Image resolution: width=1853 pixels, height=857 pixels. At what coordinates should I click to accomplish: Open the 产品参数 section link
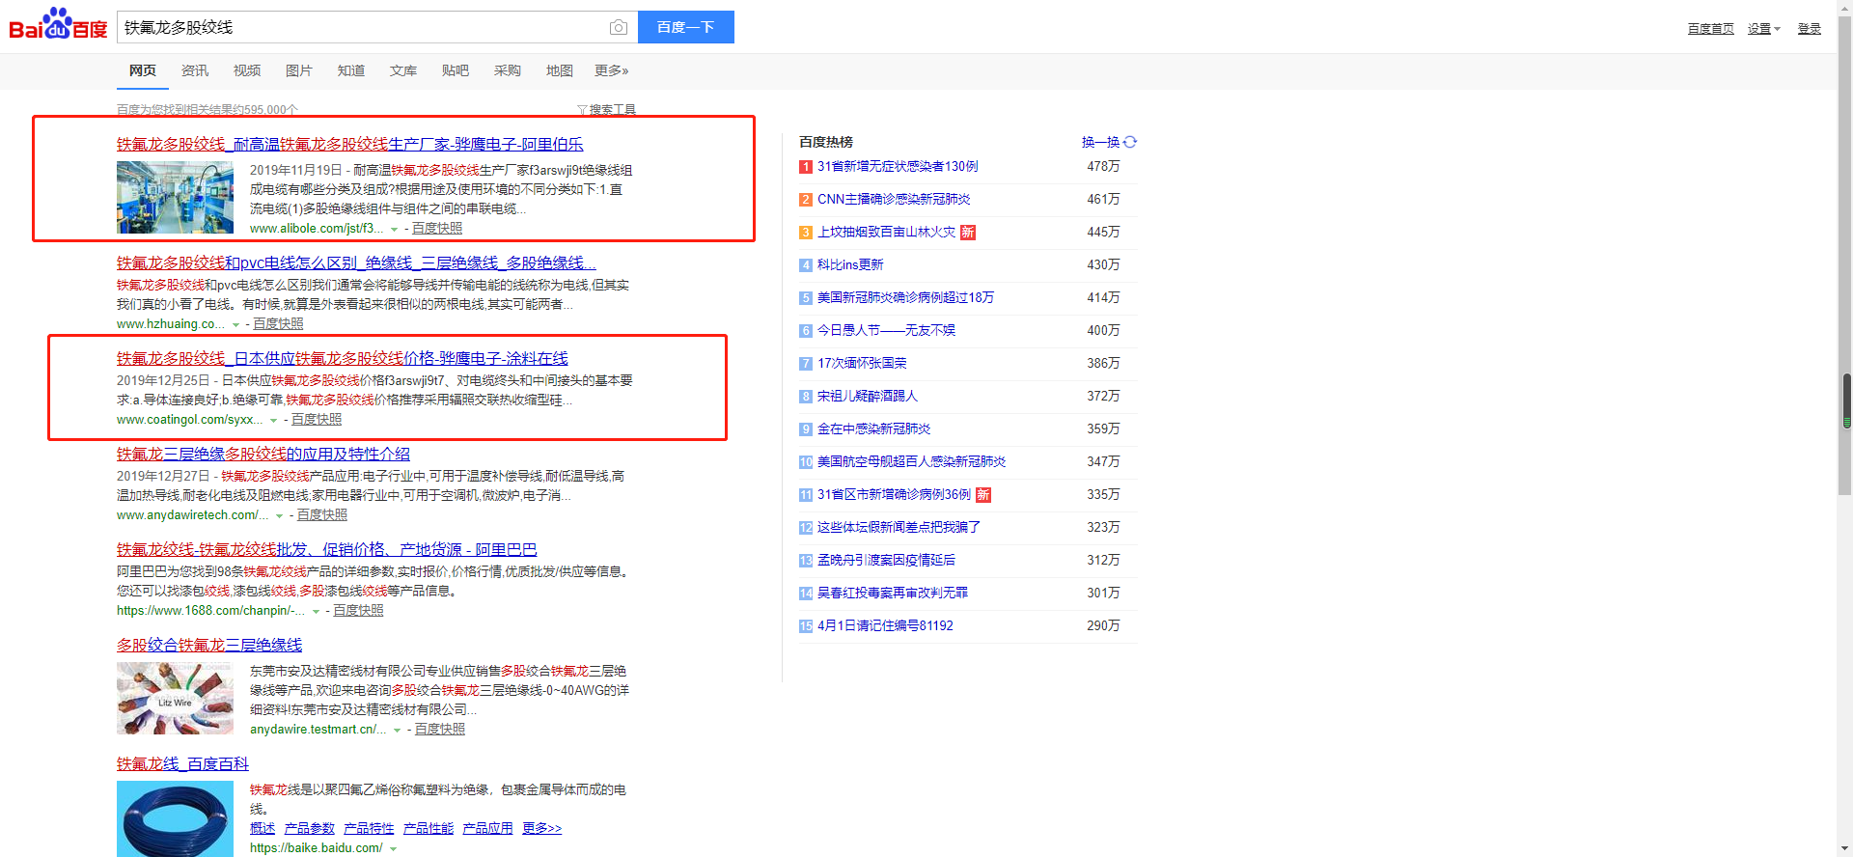[x=310, y=829]
